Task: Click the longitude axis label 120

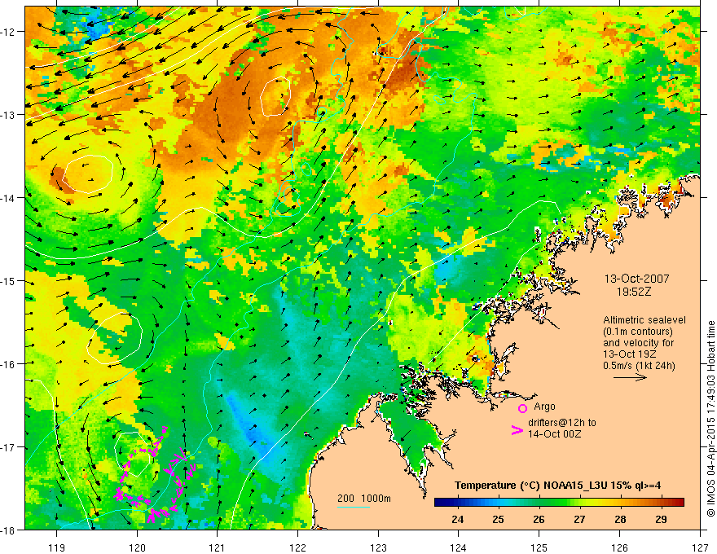Action: (x=137, y=547)
